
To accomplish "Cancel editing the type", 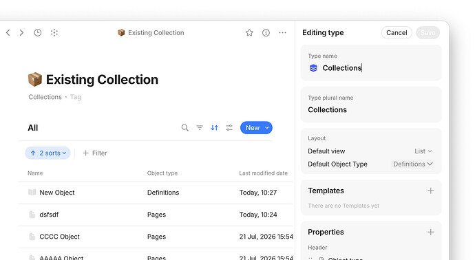I will (397, 33).
